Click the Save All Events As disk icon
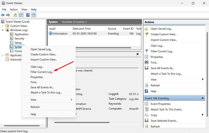209x133 pixels. click(x=147, y=68)
